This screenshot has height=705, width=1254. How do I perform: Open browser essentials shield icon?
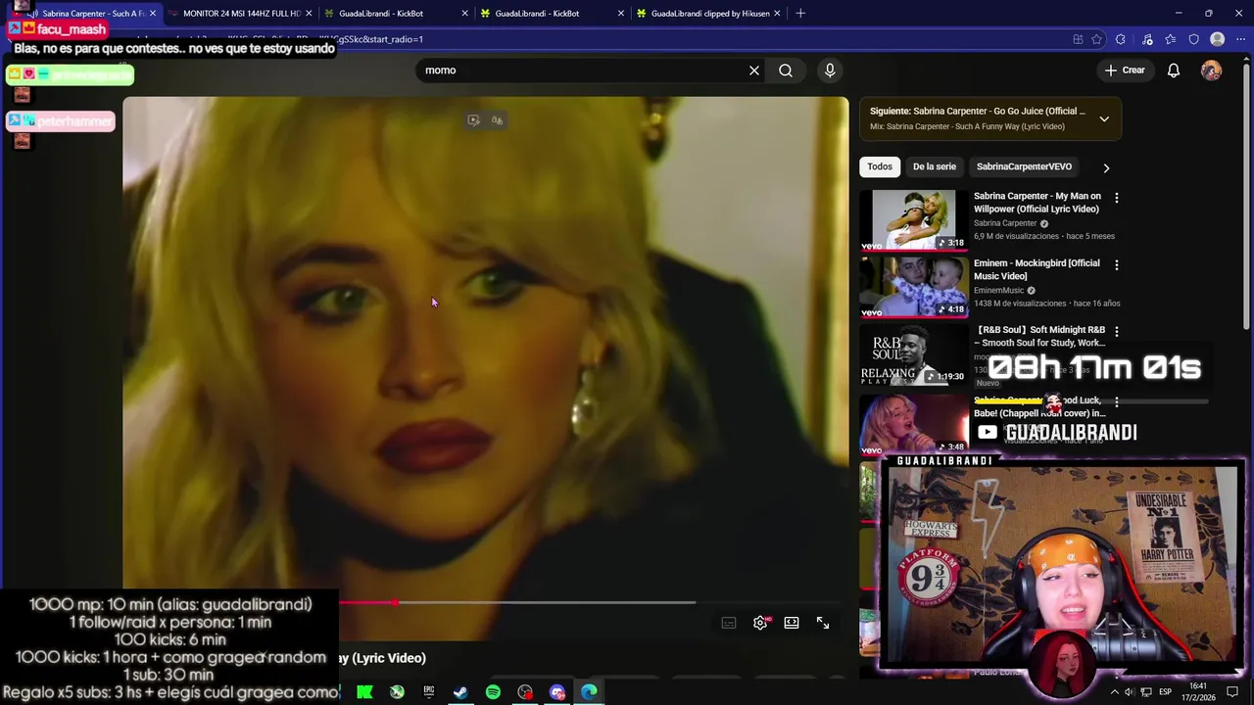pyautogui.click(x=1193, y=39)
